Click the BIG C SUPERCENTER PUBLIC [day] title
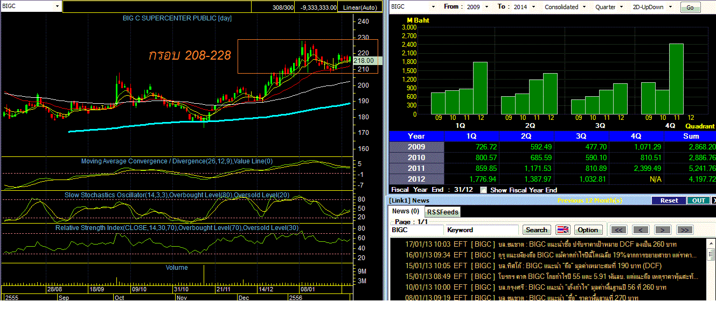The image size is (716, 323). click(x=177, y=18)
